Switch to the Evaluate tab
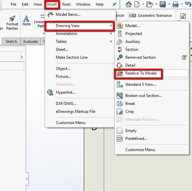Image resolution: width=192 pixels, height=191 pixels. 31,42
